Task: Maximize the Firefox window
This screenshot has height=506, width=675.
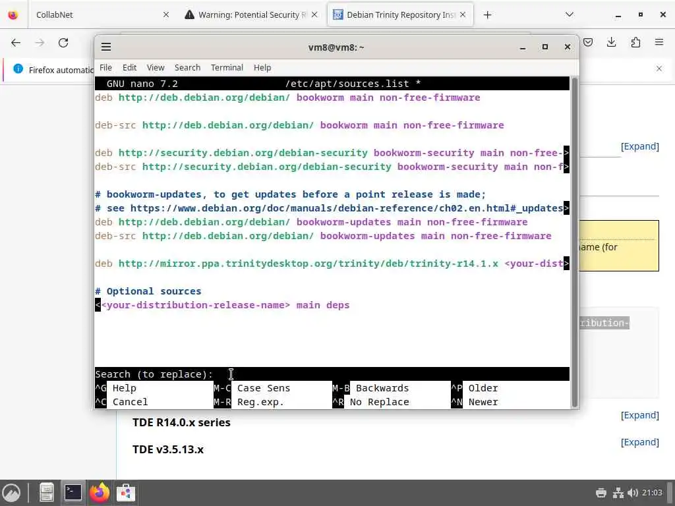Action: [641, 14]
